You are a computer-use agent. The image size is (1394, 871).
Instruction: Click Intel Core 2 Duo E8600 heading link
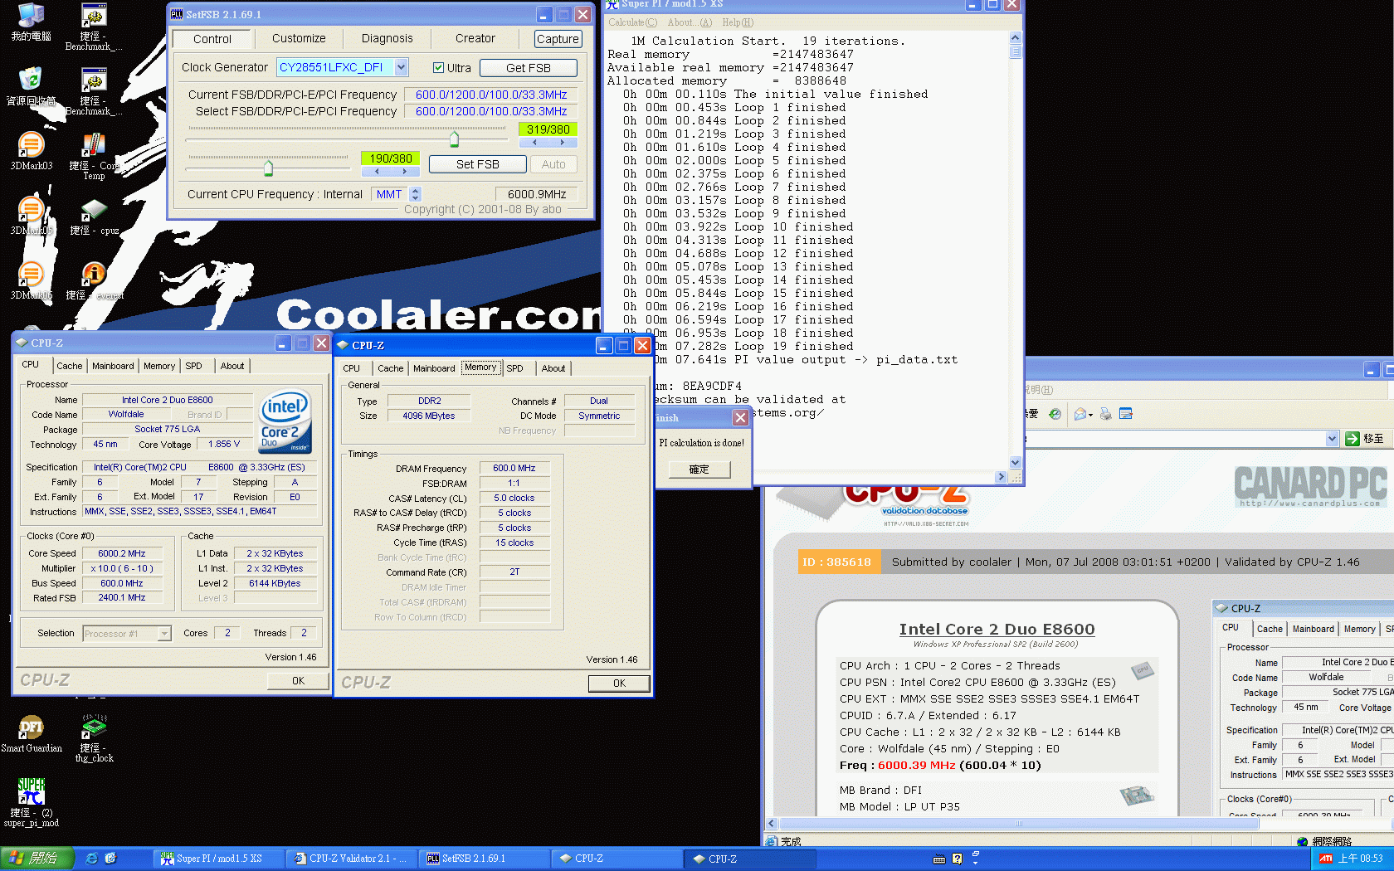[x=997, y=629]
